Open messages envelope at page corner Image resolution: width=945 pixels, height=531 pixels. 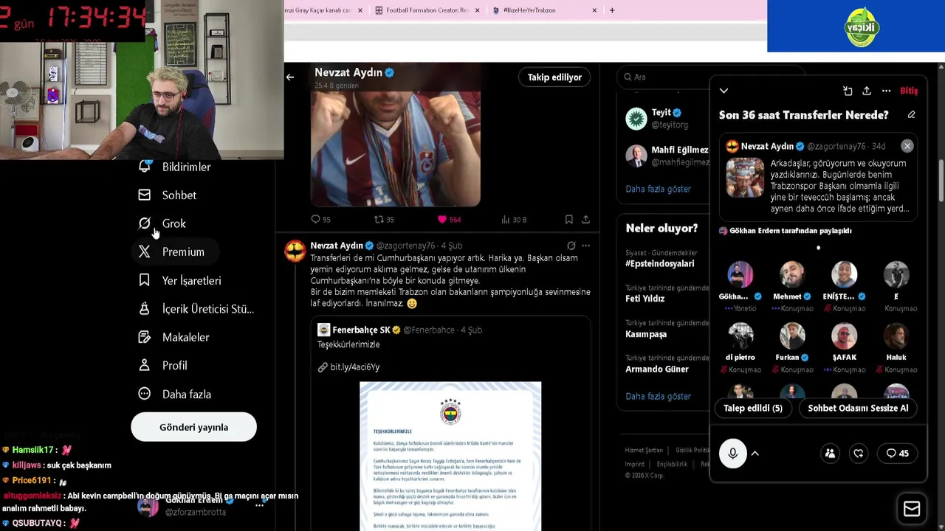tap(912, 509)
